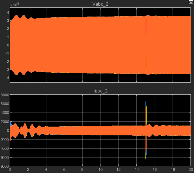Click the Vabc_2 y-axis tick label 4
The height and width of the screenshot is (173, 194).
point(8,12)
